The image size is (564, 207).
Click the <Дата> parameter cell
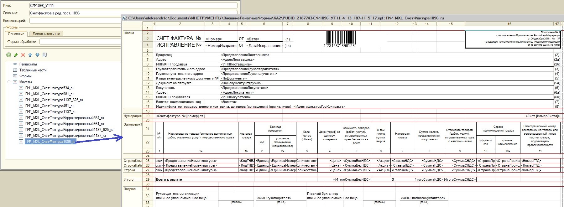tap(264, 39)
